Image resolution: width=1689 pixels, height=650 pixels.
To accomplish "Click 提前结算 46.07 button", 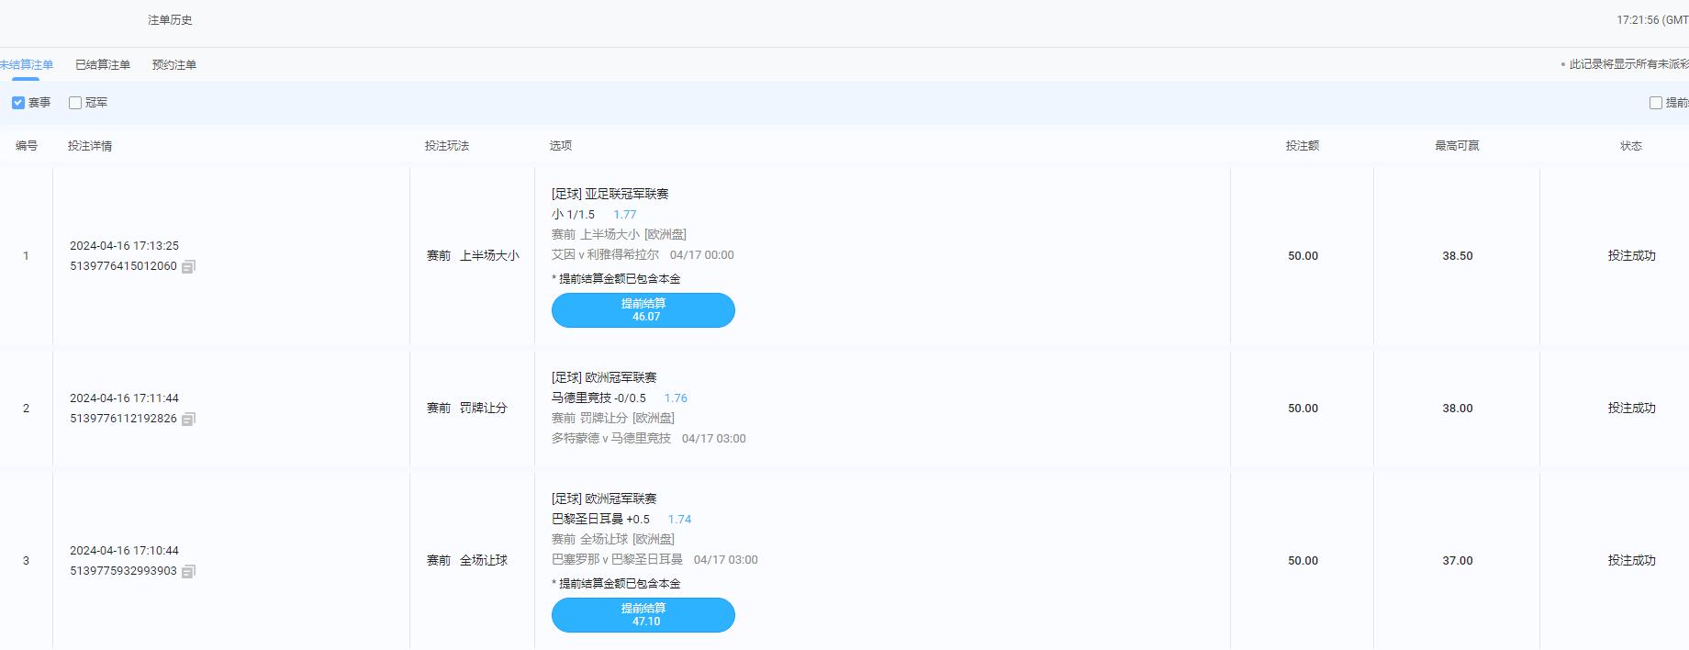I will (x=643, y=310).
